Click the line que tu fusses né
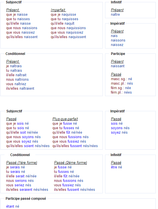The width and height of the screenshot is (158, 209). pyautogui.click(x=66, y=128)
